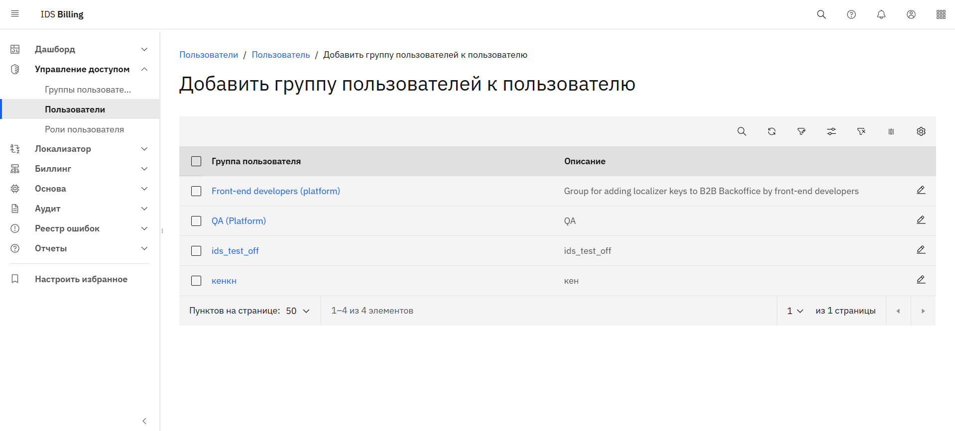Refresh the user groups table
This screenshot has height=431, width=955.
[x=771, y=131]
